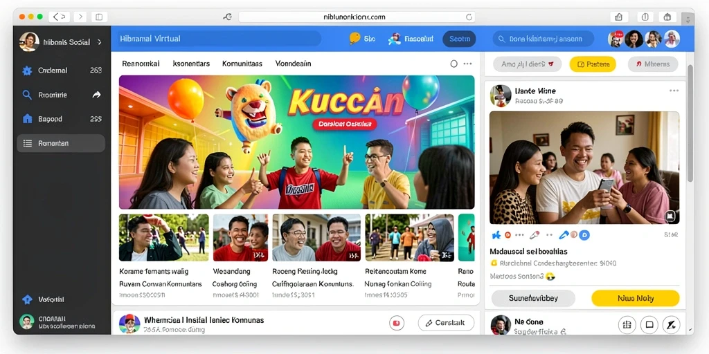Switch to the ksonentars tab
Screen dimensions: 709x354
tap(191, 64)
